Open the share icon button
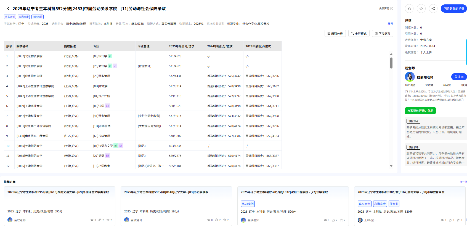Screen dimensions: 467x230 (x=433, y=9)
